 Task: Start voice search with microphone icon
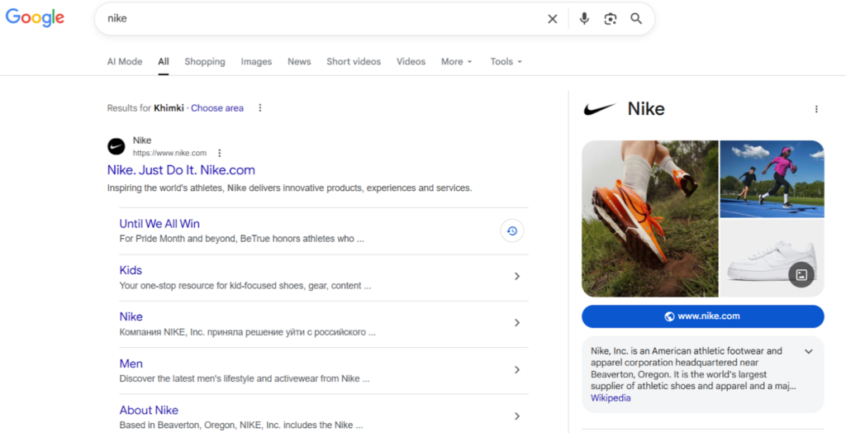584,19
